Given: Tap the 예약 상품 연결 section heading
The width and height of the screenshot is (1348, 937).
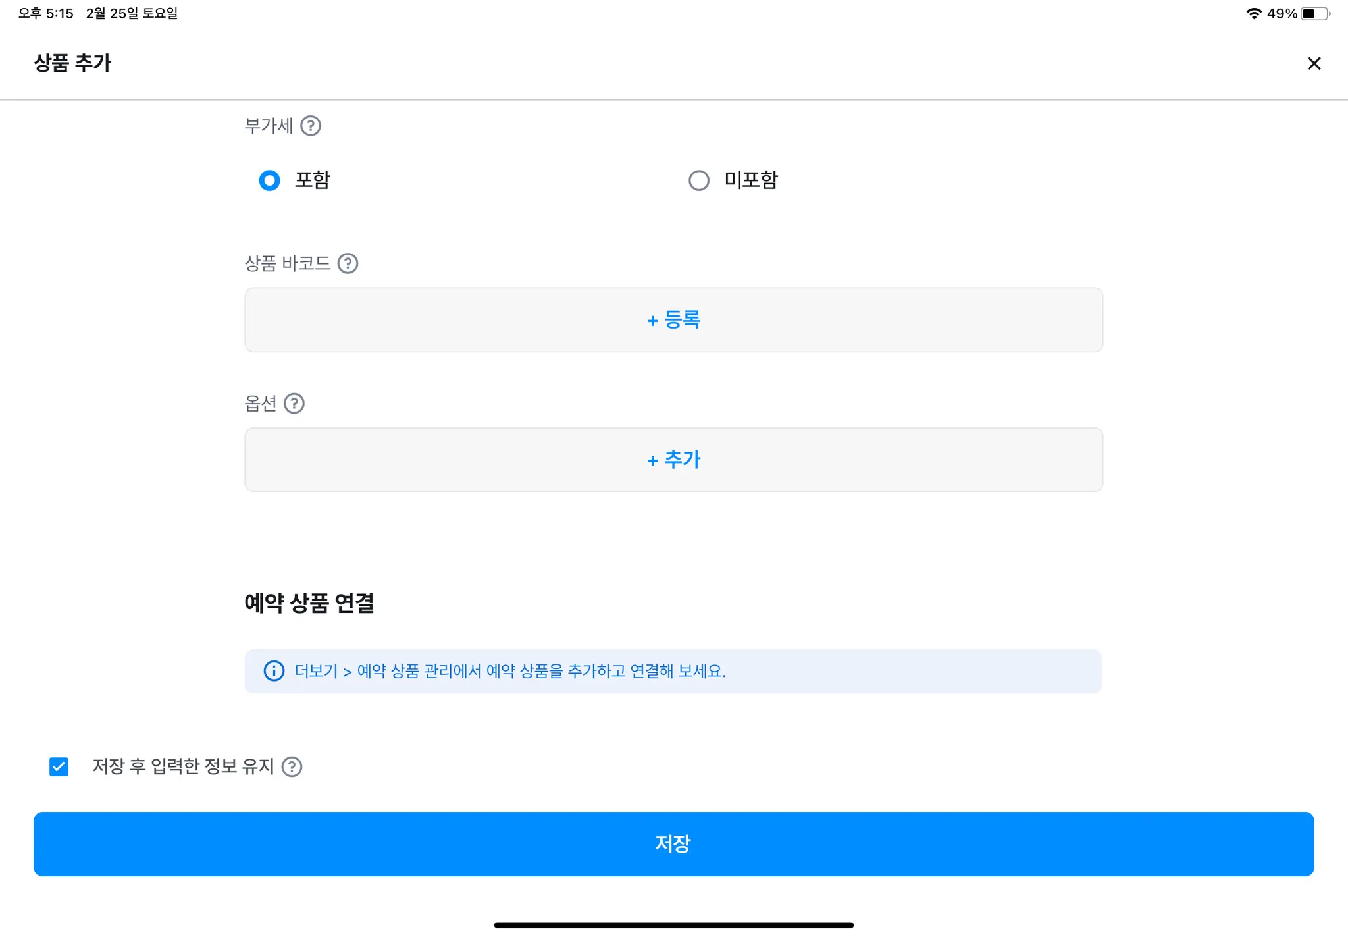Looking at the screenshot, I should (309, 602).
